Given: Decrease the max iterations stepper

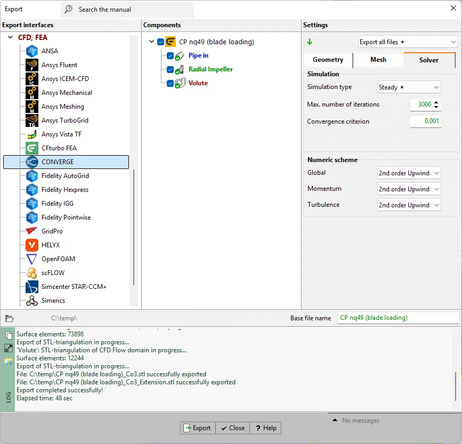Looking at the screenshot, I should pyautogui.click(x=436, y=107).
